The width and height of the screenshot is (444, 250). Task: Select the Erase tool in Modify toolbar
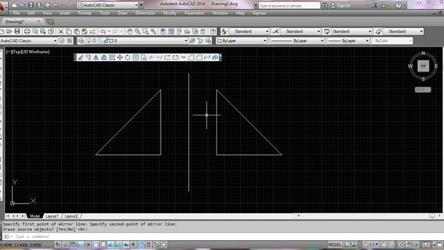click(80, 58)
